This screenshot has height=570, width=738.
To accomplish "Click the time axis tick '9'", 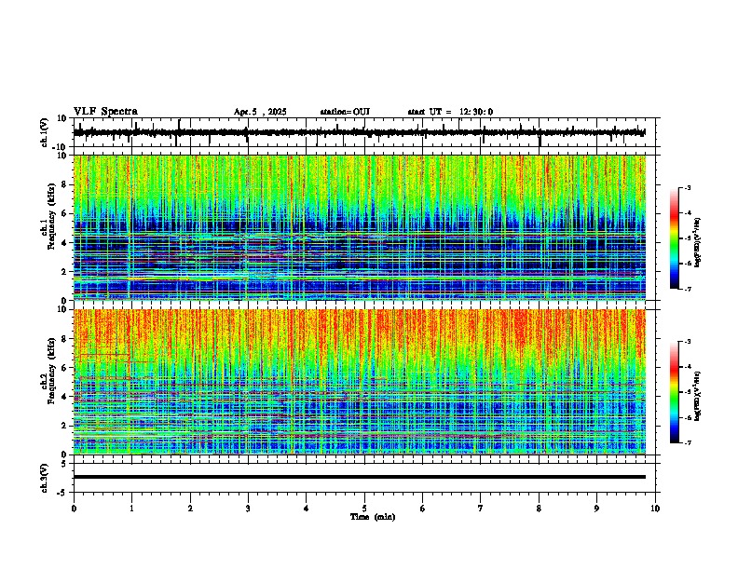I will (596, 509).
